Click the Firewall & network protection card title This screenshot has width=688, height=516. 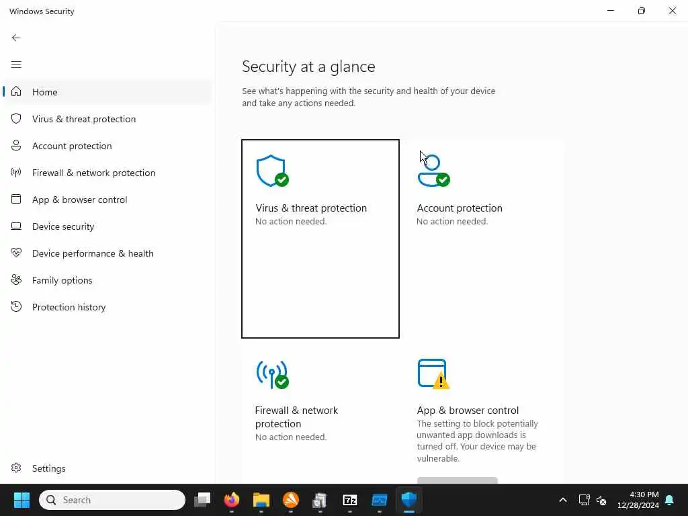296,417
